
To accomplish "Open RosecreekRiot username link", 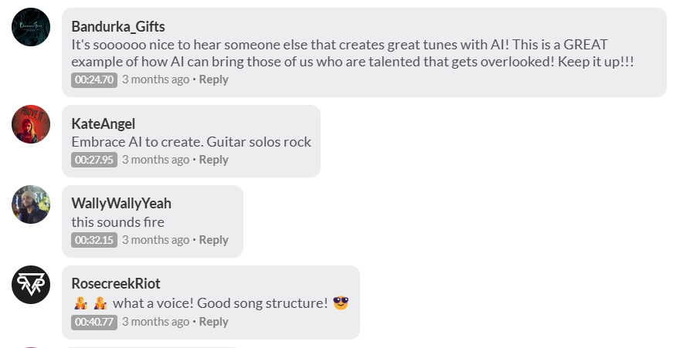I will click(x=116, y=284).
